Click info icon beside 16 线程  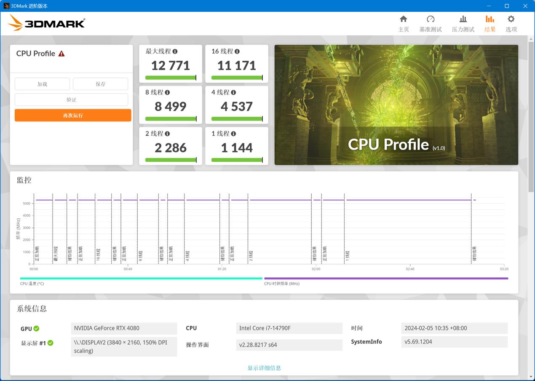coord(237,51)
